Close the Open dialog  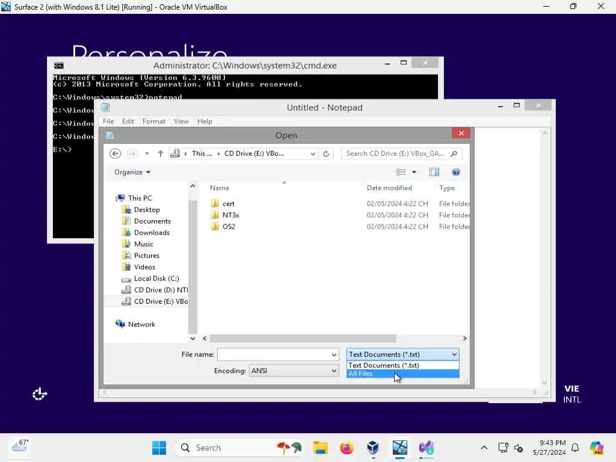click(461, 133)
